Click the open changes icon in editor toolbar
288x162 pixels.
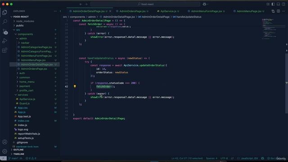pos(273,11)
